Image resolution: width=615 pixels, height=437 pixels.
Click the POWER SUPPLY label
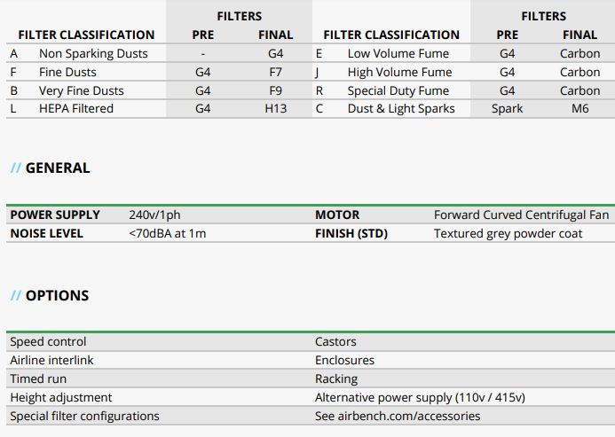click(x=55, y=215)
